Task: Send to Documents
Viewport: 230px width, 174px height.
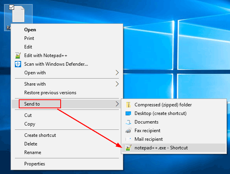Action: point(174,122)
